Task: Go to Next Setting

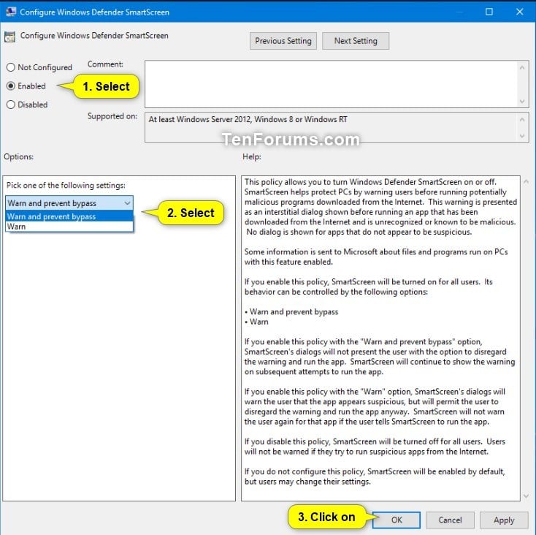Action: tap(356, 41)
